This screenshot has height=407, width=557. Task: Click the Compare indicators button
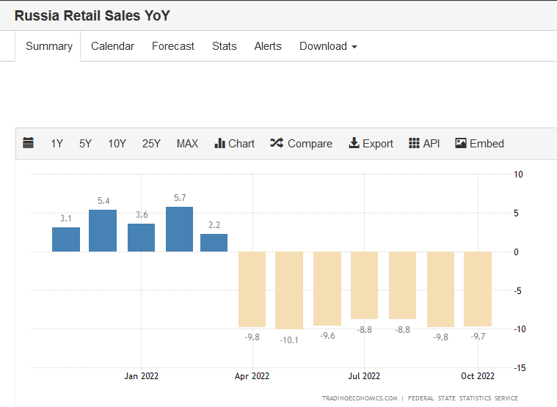[301, 144]
